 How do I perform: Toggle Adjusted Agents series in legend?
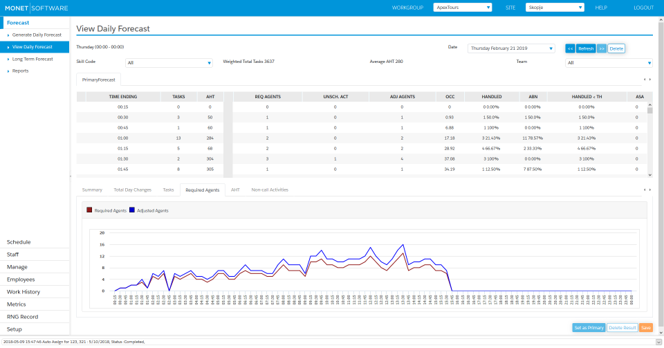point(151,210)
